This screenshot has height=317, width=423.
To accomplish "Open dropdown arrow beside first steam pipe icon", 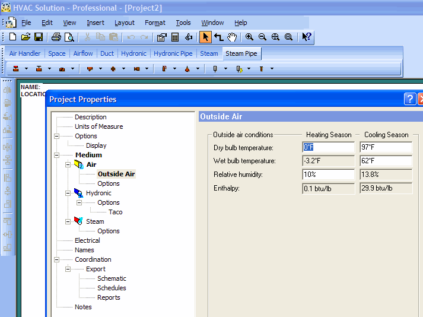I will coord(26,69).
